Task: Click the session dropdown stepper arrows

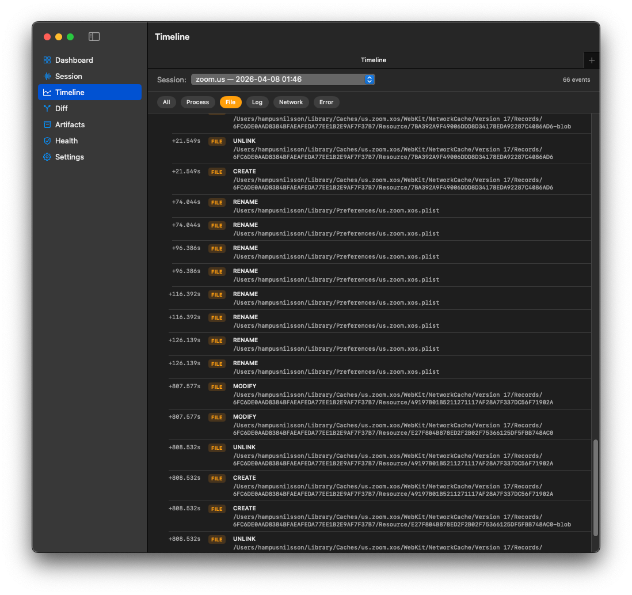Action: pos(369,79)
